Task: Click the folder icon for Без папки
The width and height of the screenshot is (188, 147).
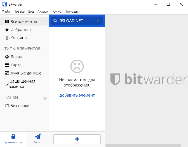Action: point(7,106)
